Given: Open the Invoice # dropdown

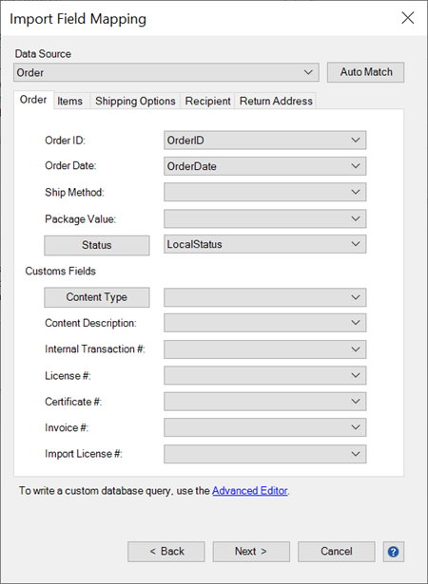Looking at the screenshot, I should 265,427.
